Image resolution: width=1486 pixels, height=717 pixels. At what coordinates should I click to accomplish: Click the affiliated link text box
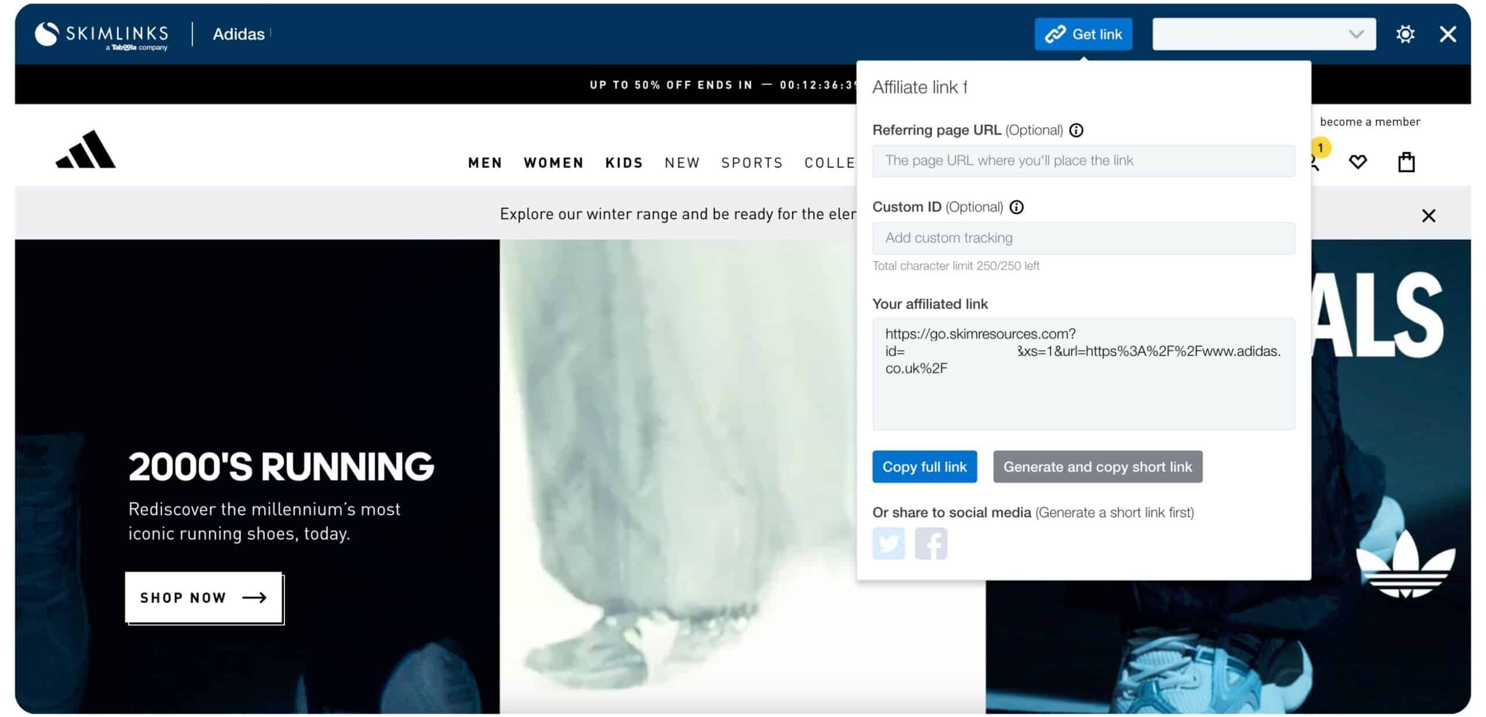pyautogui.click(x=1083, y=373)
